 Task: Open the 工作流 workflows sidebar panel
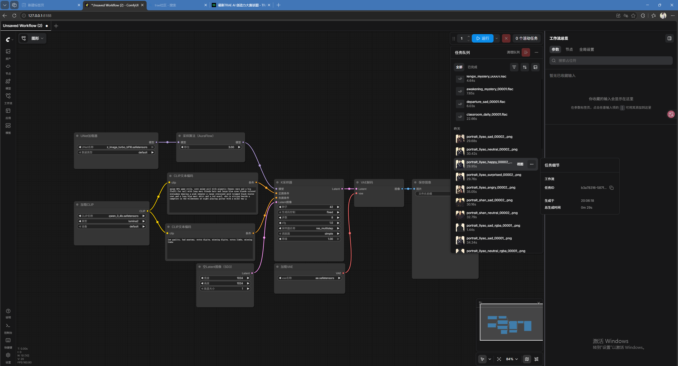pos(8,98)
